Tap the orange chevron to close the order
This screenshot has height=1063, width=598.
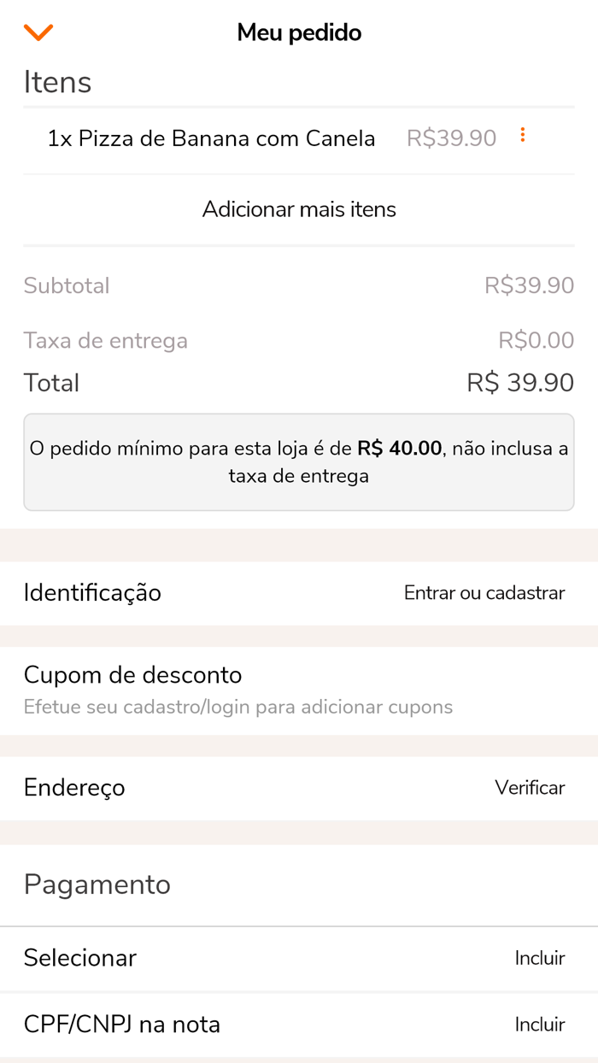tap(38, 32)
